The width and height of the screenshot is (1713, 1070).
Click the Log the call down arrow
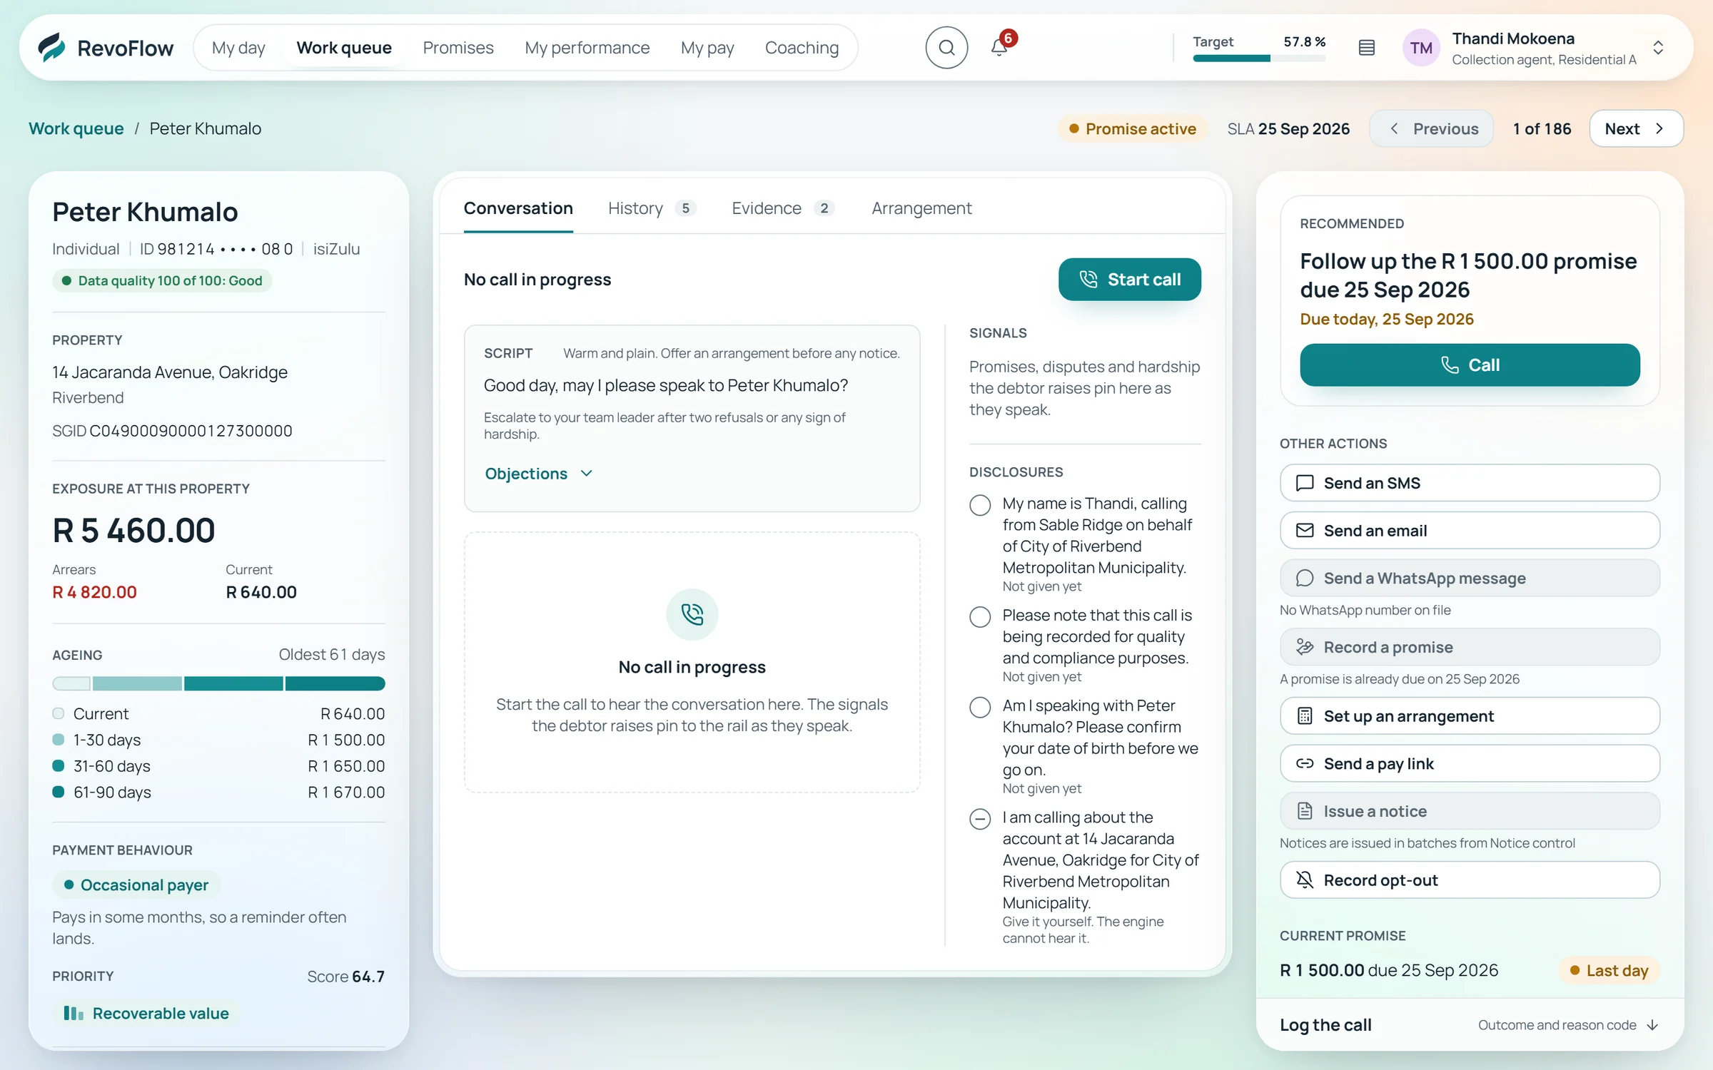pyautogui.click(x=1652, y=1025)
